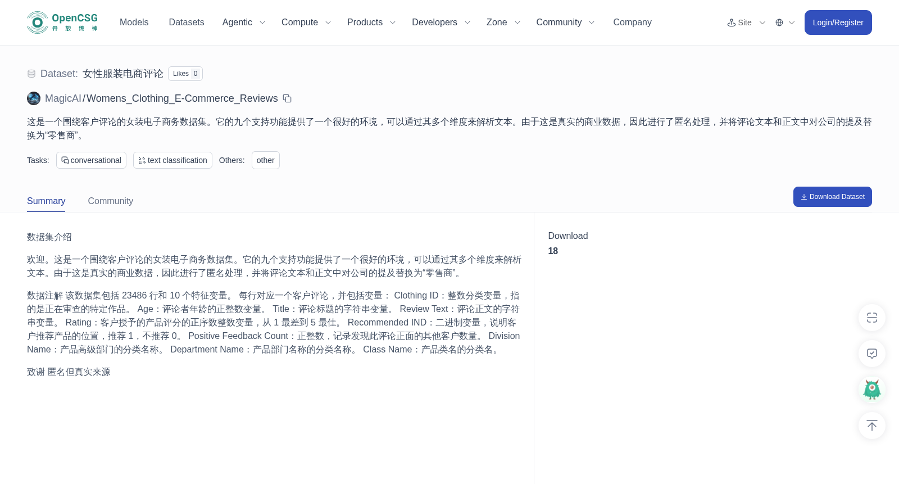
Task: Open the feedback chat floating button
Action: coord(872,354)
